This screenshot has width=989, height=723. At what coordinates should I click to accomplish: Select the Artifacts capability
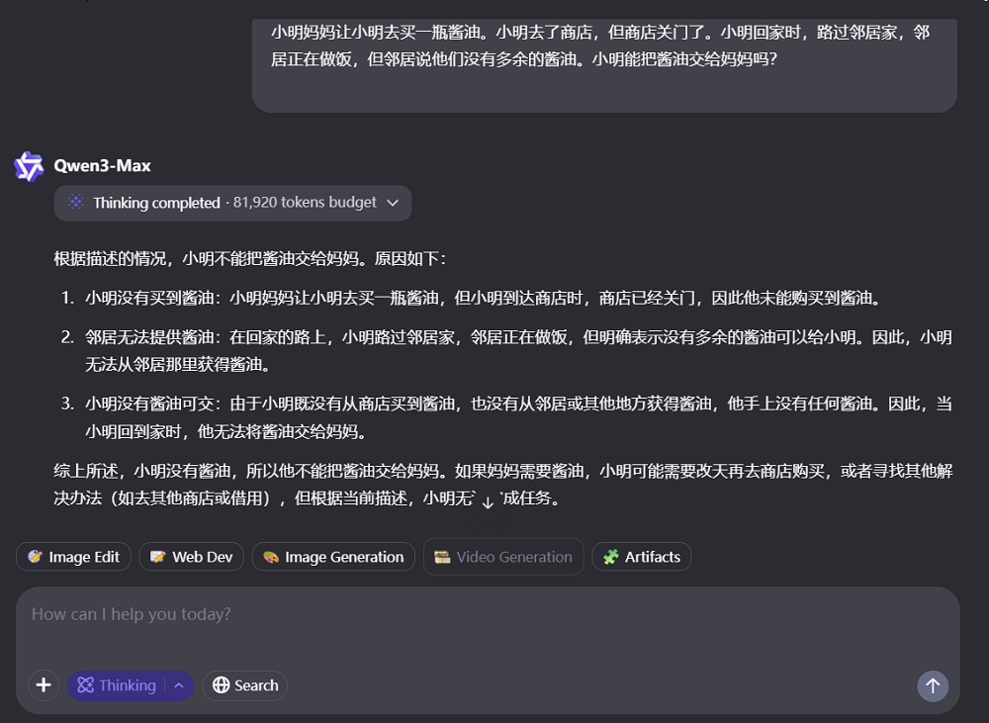(x=642, y=557)
